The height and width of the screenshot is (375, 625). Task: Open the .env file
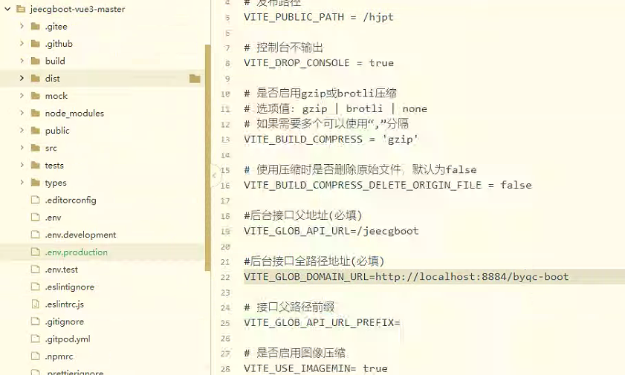[53, 218]
